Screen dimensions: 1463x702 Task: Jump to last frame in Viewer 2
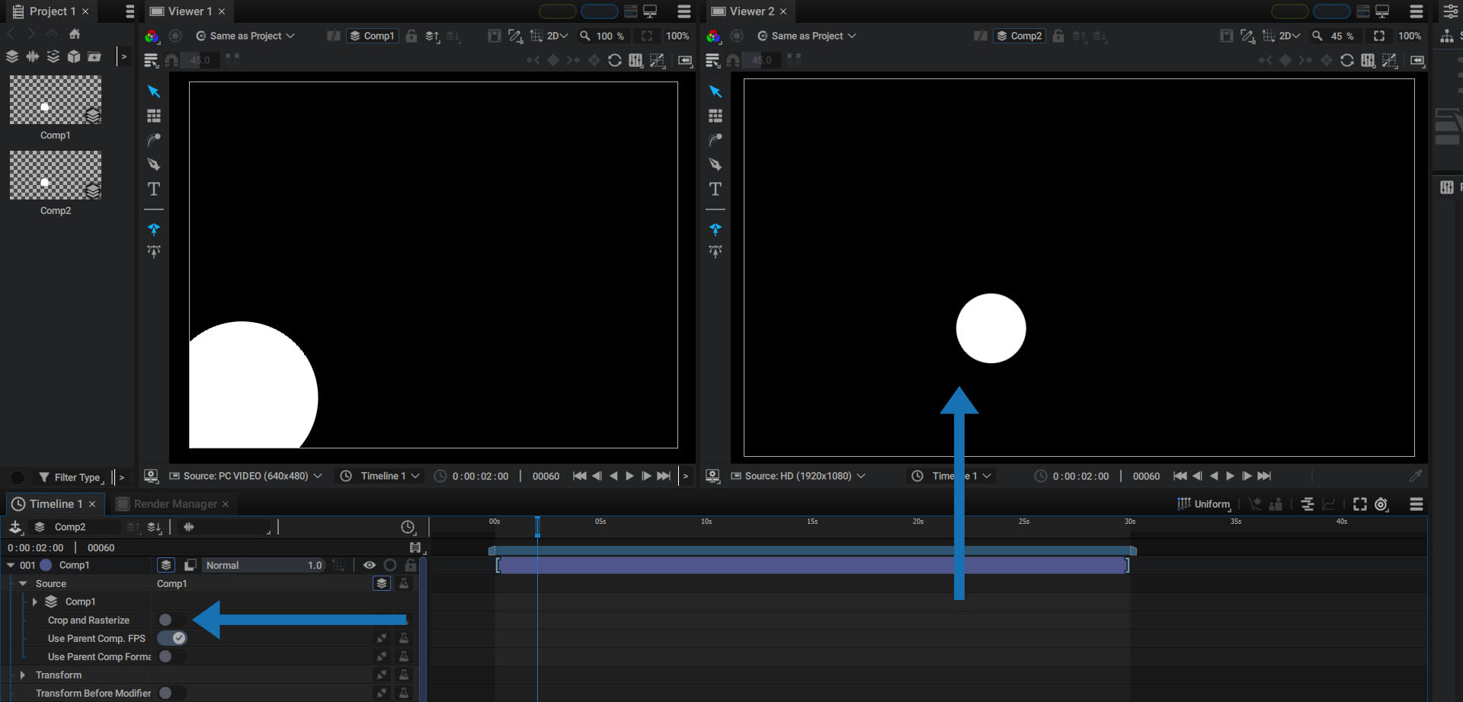(x=1264, y=476)
